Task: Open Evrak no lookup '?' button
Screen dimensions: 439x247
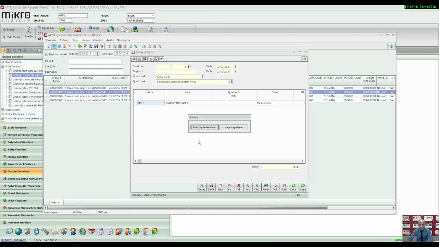Action: coord(188,67)
